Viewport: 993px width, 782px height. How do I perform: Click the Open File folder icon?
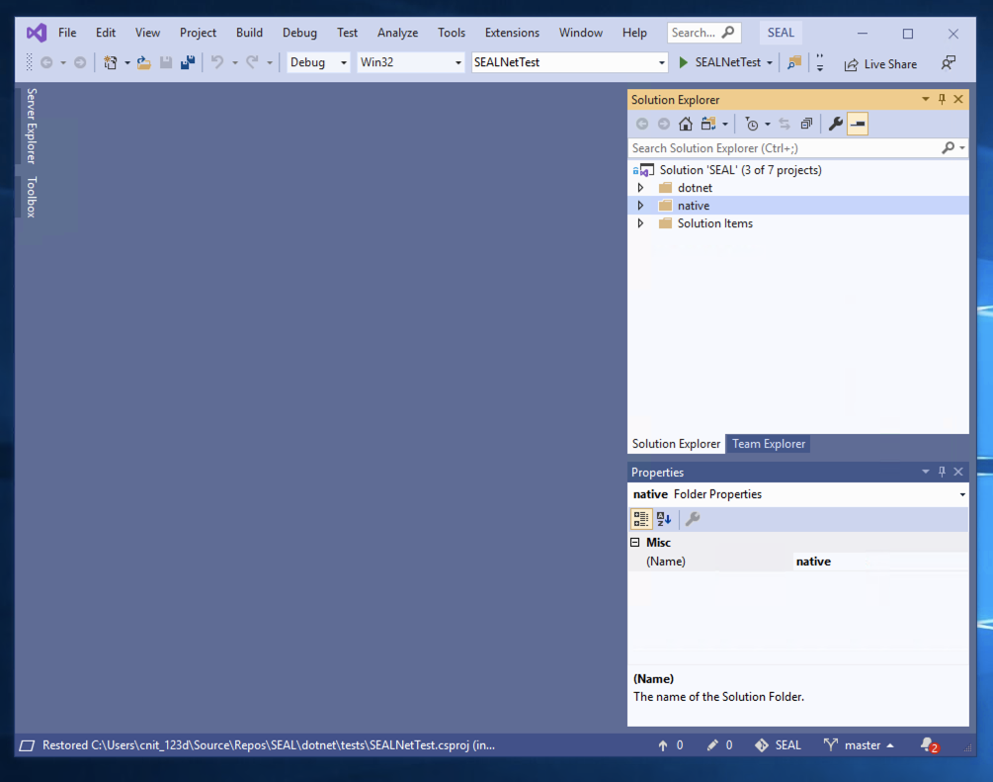(143, 62)
